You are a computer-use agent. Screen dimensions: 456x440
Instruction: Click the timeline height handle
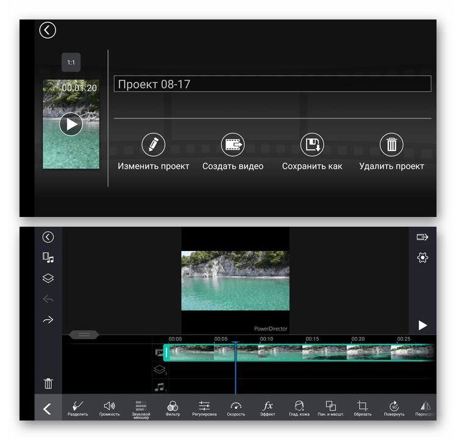coord(84,335)
